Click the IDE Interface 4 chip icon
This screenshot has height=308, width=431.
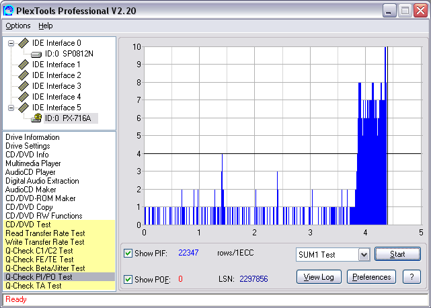[24, 97]
